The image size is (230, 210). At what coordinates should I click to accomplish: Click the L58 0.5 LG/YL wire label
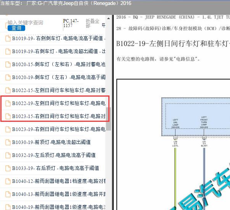coord(175,144)
